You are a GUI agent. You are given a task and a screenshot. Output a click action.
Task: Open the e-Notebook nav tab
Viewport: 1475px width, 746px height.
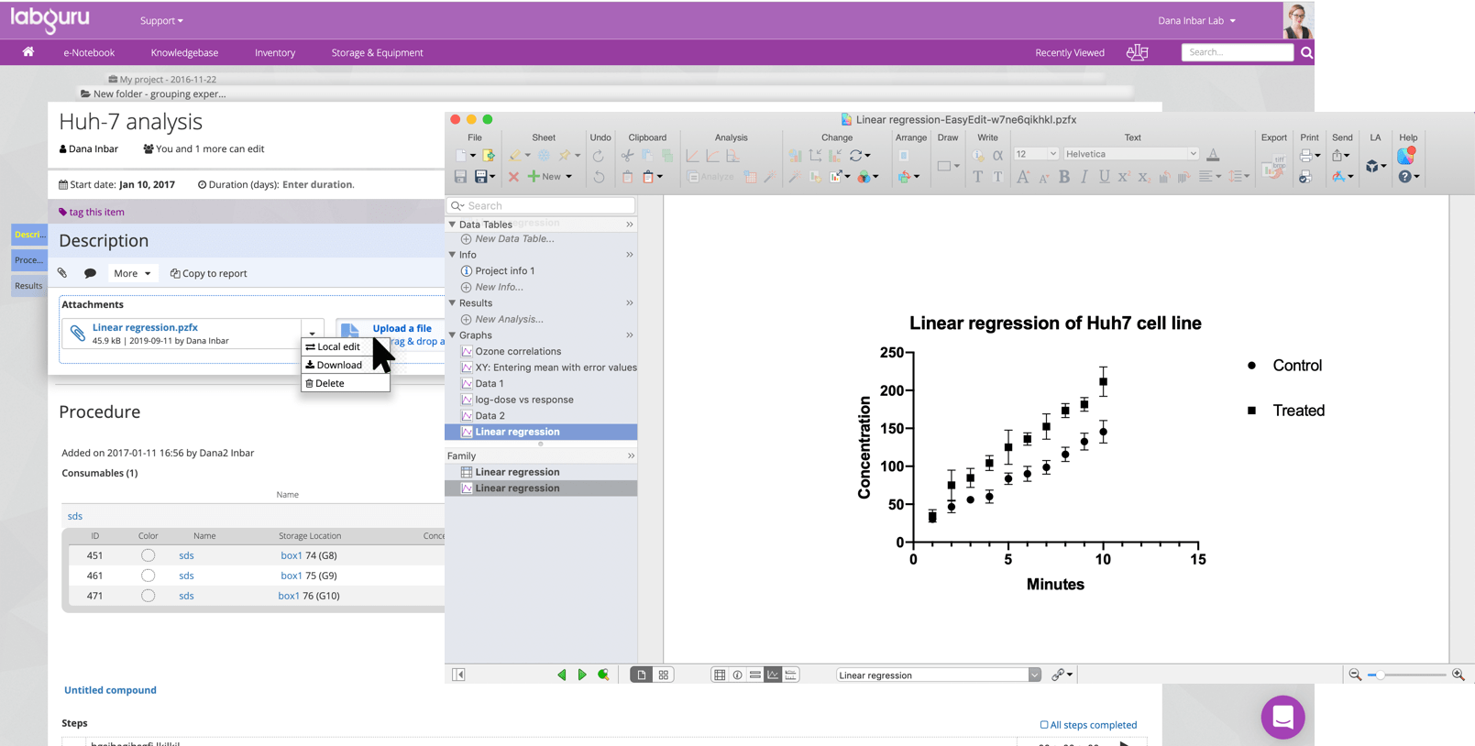pos(89,52)
